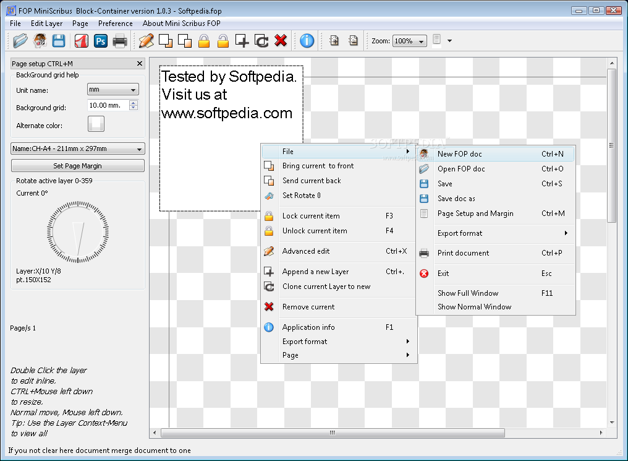The height and width of the screenshot is (461, 628).
Task: Select New FOP doc in submenu
Action: [496, 154]
